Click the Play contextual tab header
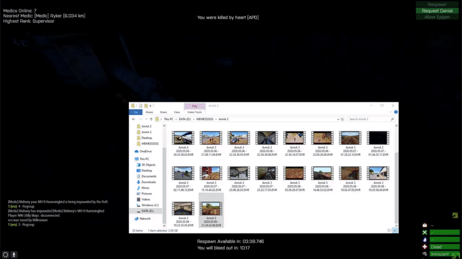Screen dimensions: 462x259 pyautogui.click(x=195, y=106)
